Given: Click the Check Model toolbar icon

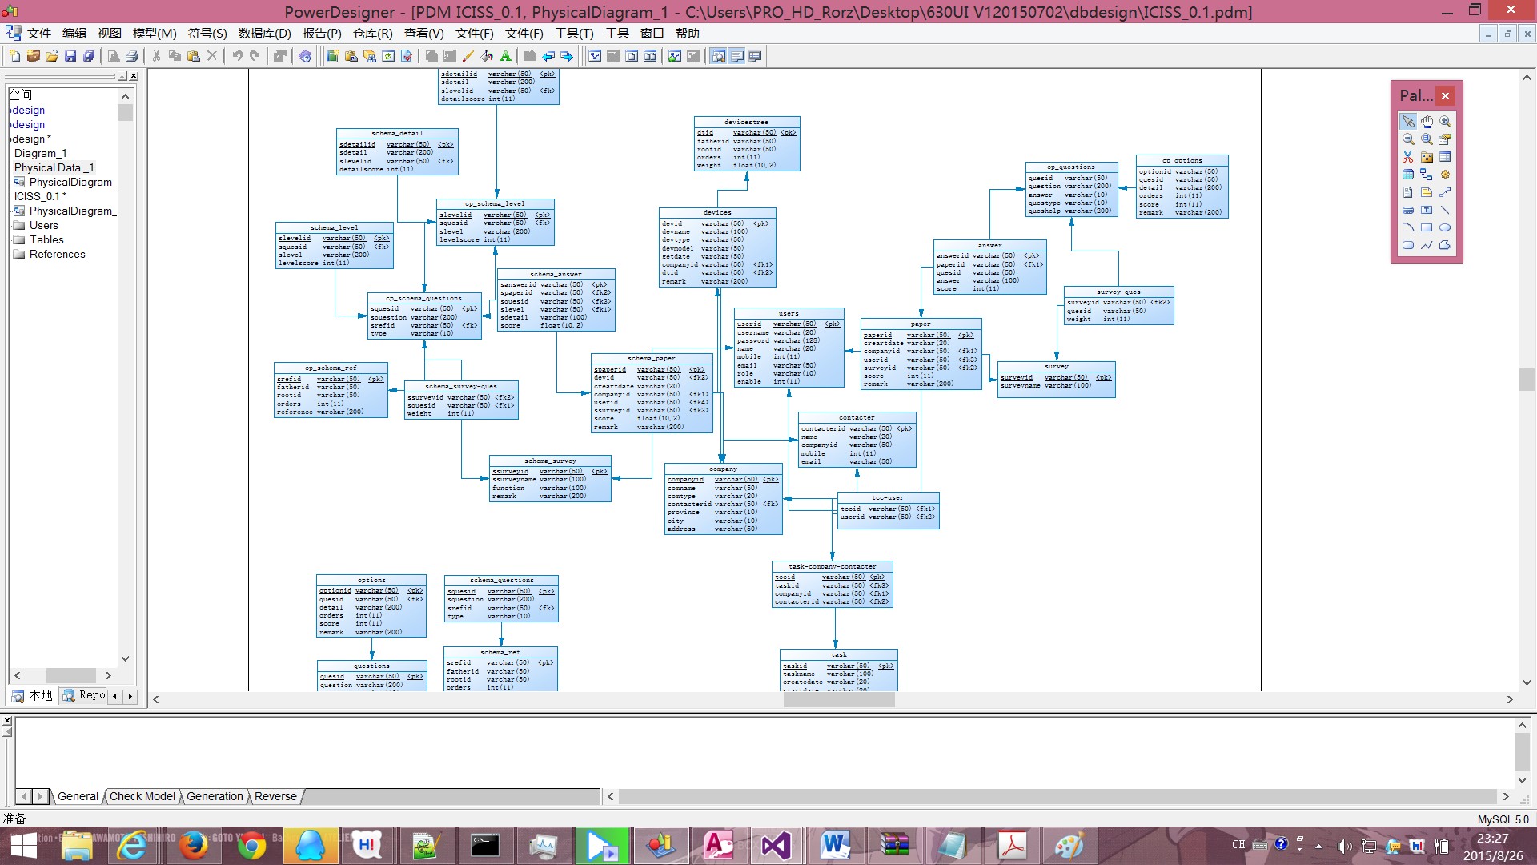Looking at the screenshot, I should [407, 56].
